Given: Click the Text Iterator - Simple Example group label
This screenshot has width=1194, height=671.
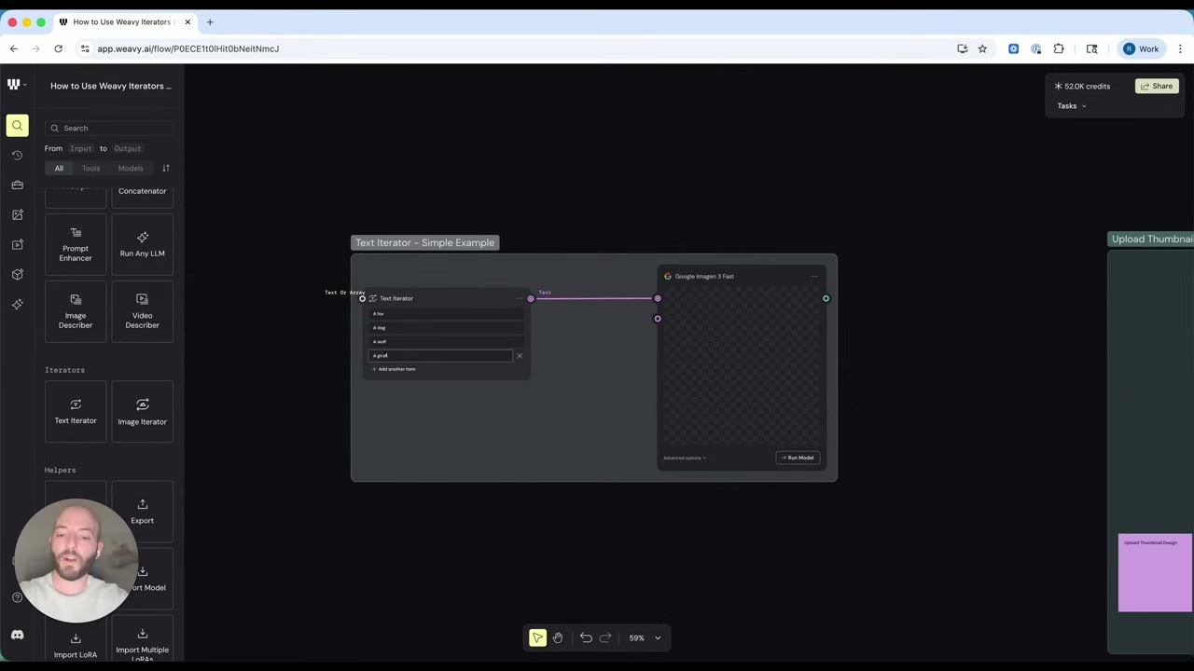Looking at the screenshot, I should click(424, 242).
